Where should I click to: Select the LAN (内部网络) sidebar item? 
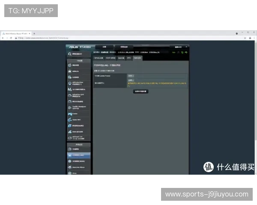[79, 155]
